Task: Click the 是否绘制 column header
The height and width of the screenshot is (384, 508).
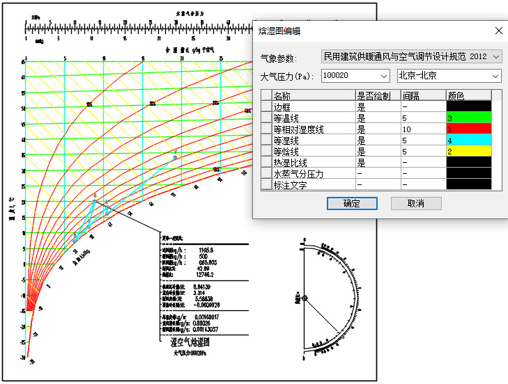Action: [378, 96]
